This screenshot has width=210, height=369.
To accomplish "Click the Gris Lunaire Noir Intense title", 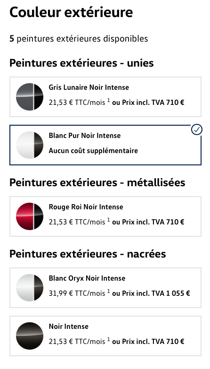I will click(x=89, y=87).
